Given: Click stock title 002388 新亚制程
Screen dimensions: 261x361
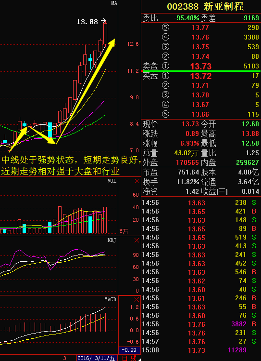Looking at the screenshot, I should pos(205,6).
